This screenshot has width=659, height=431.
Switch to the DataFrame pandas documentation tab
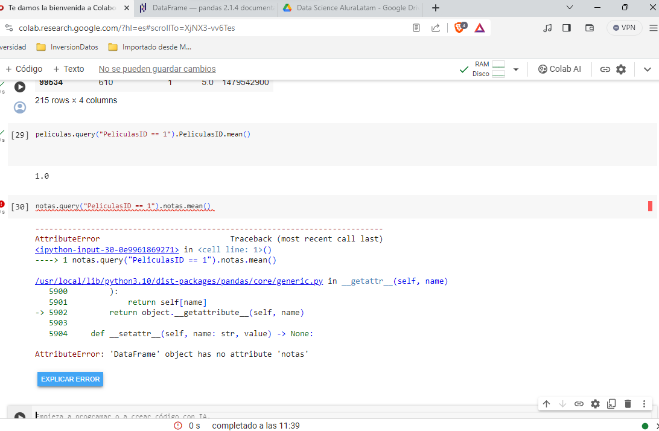pos(208,8)
